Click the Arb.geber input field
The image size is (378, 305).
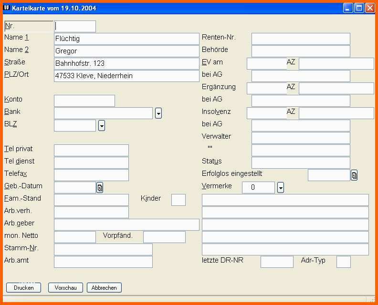126,224
